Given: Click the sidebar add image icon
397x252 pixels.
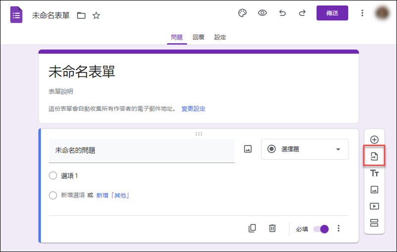Looking at the screenshot, I should click(x=374, y=190).
